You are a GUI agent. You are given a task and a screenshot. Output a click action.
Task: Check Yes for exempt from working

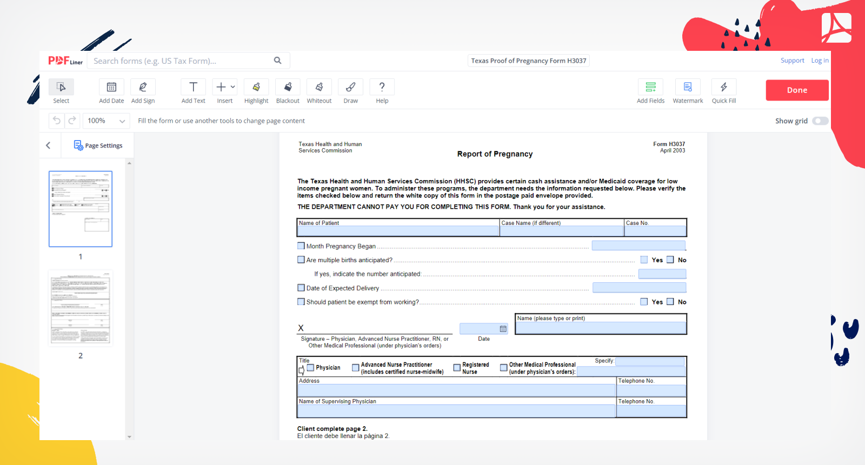tap(644, 302)
